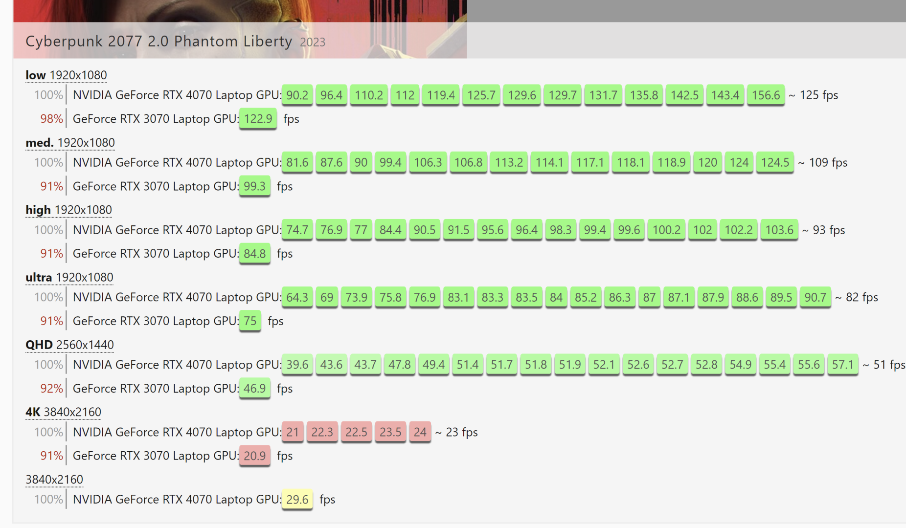This screenshot has height=528, width=906.
Task: Click the 85.2 fps result box
Action: (586, 297)
